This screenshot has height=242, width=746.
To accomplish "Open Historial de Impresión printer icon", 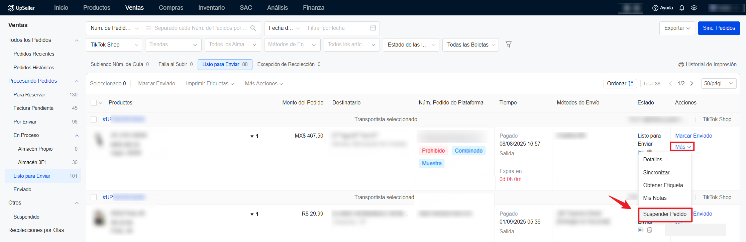I will (681, 65).
